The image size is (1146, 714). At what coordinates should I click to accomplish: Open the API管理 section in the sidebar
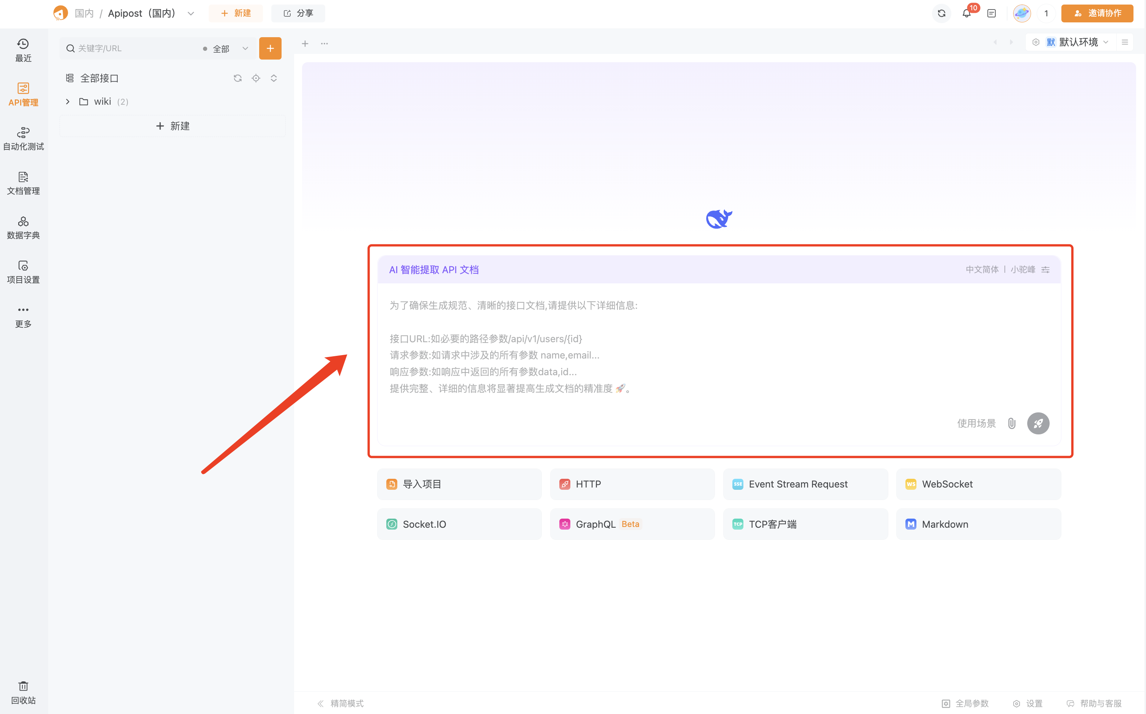(x=23, y=94)
